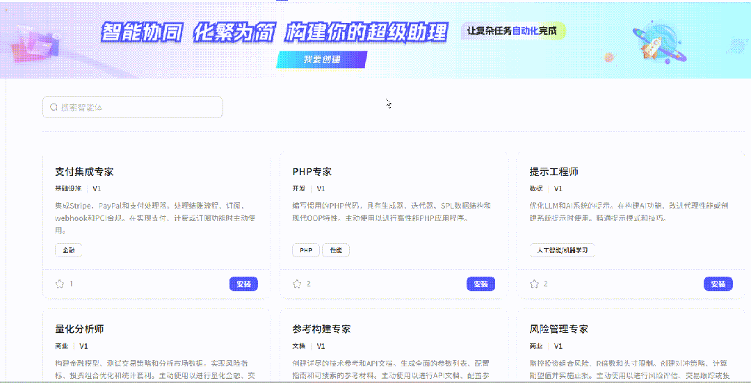751x383 pixels.
Task: Click the banner headline 智能协同 化繁为简
Action: [188, 33]
